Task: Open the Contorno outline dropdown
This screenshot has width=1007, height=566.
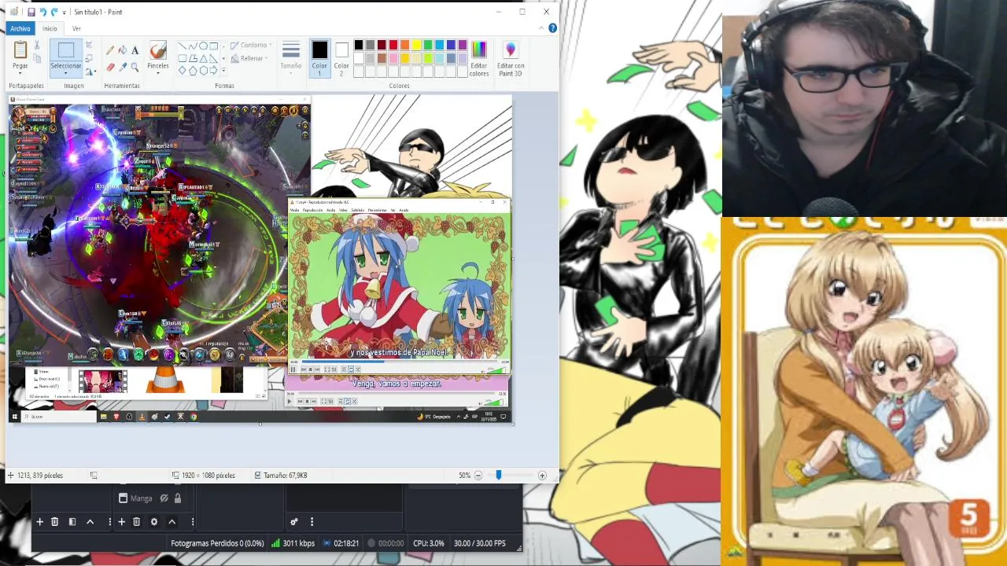Action: coord(252,46)
